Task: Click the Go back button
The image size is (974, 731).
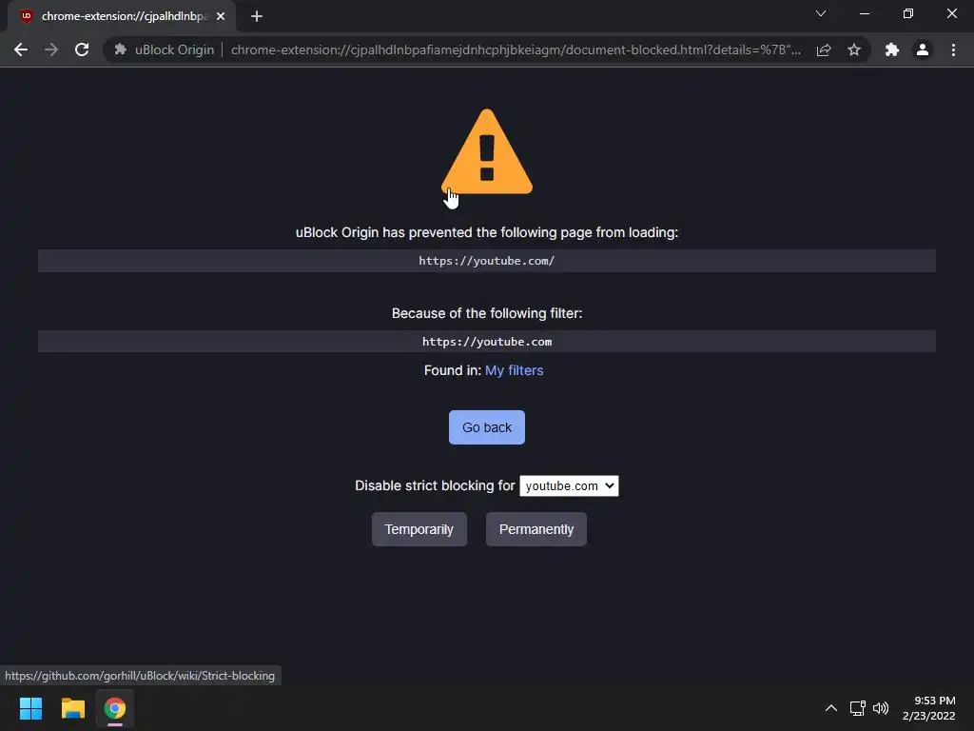Action: click(x=487, y=427)
